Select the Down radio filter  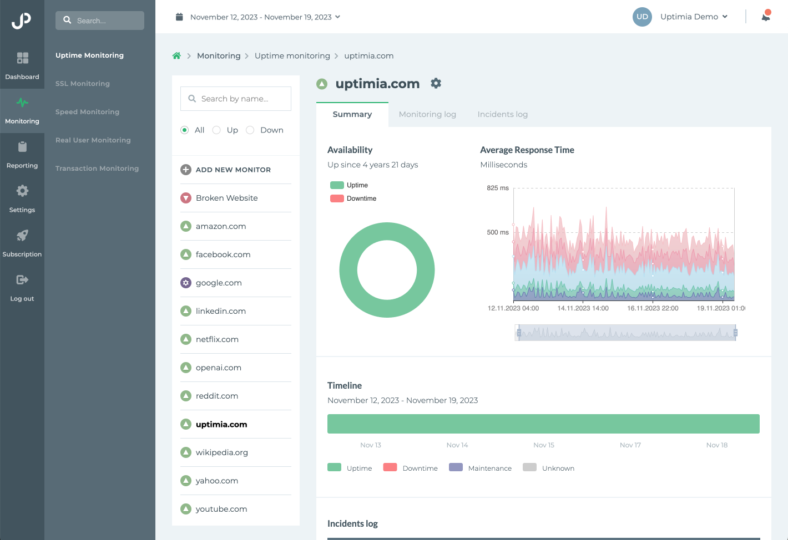click(x=250, y=130)
